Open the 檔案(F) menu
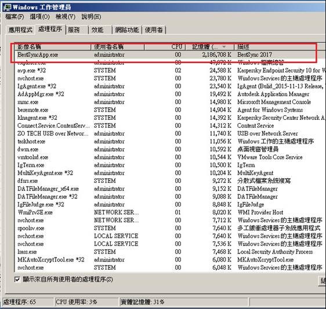The width and height of the screenshot is (326, 309). (x=15, y=17)
